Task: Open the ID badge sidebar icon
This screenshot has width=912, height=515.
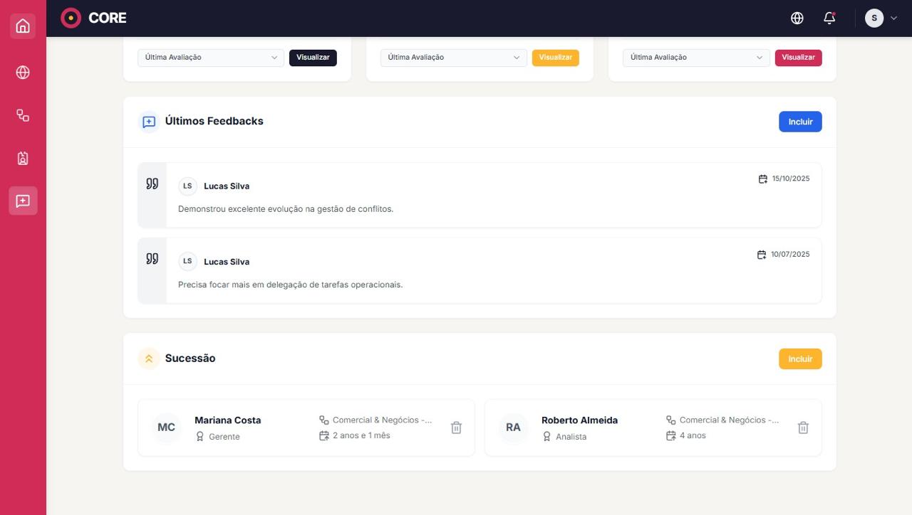Action: click(23, 158)
